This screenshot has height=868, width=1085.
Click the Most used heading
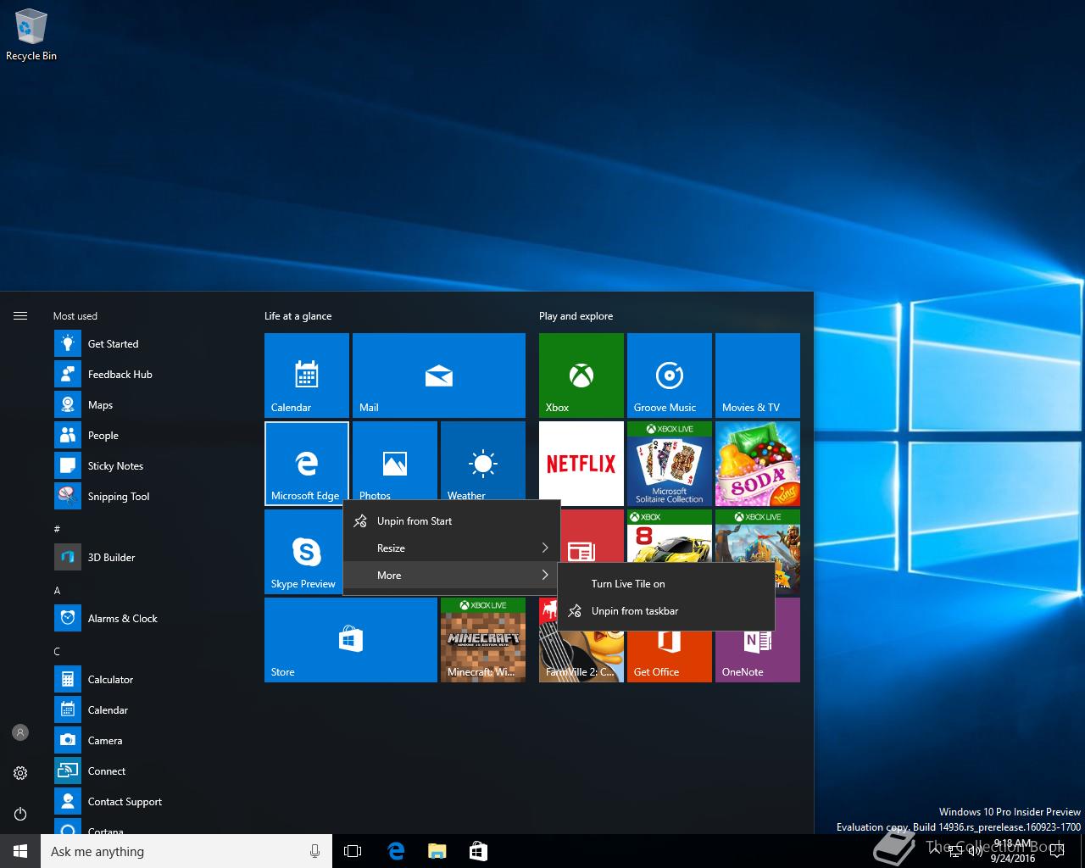[75, 316]
